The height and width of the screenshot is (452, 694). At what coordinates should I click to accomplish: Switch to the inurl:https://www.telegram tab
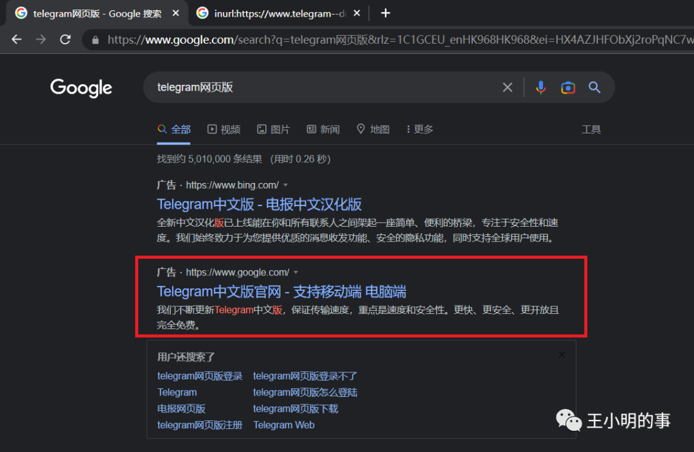(x=279, y=13)
